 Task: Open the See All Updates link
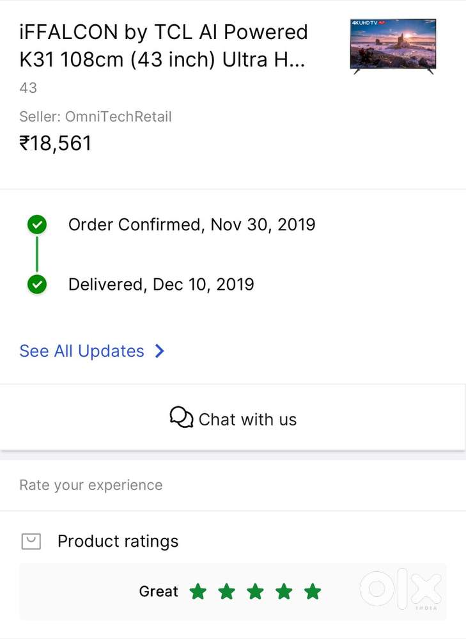click(82, 351)
